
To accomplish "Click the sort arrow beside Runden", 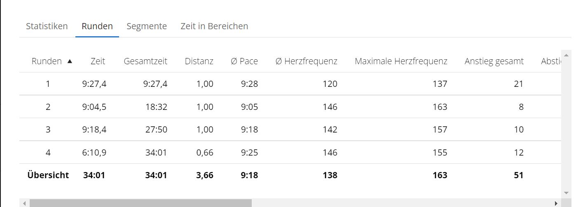I will click(x=70, y=61).
